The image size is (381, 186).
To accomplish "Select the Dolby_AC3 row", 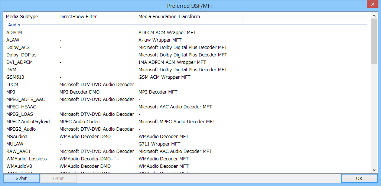I will pos(187,48).
